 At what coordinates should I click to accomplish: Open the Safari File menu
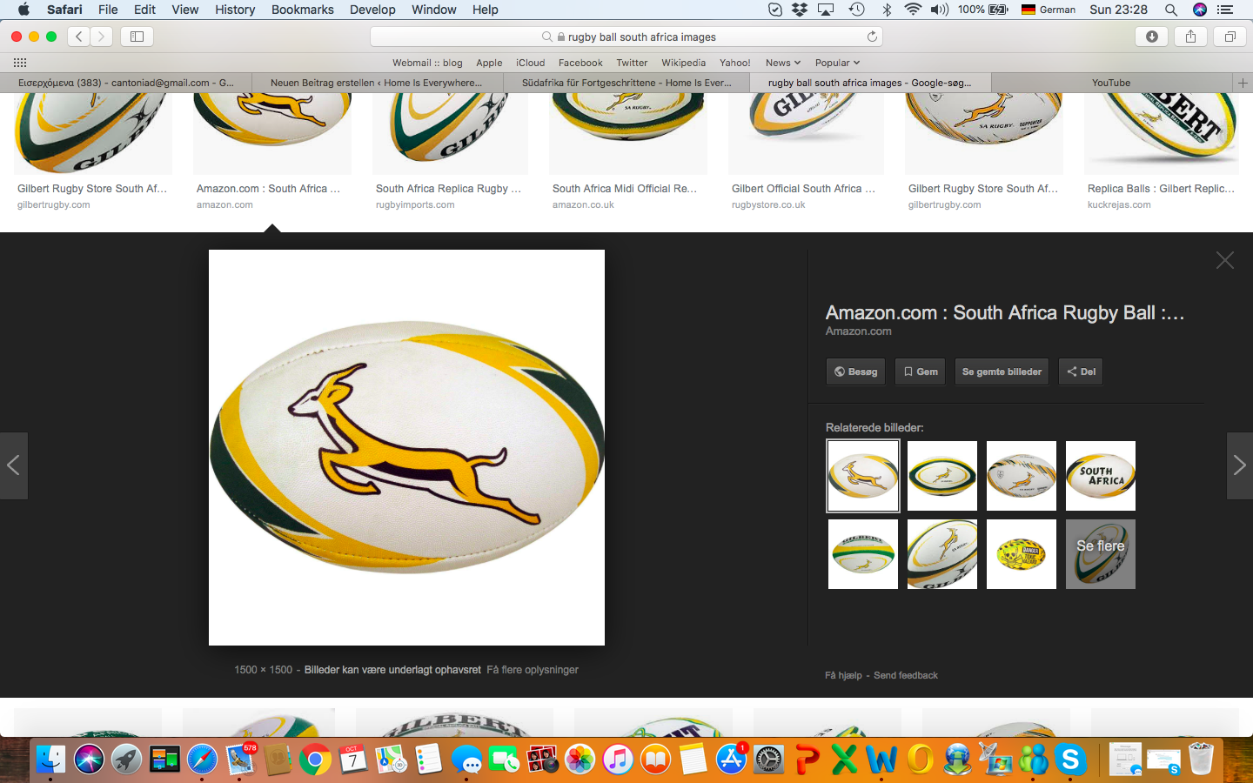tap(108, 10)
